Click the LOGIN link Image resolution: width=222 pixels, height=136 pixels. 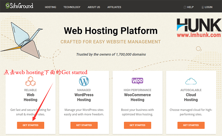209,7
